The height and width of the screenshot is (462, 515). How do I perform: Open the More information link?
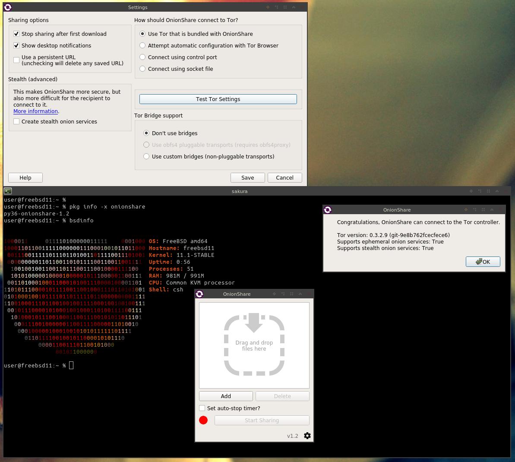click(35, 111)
